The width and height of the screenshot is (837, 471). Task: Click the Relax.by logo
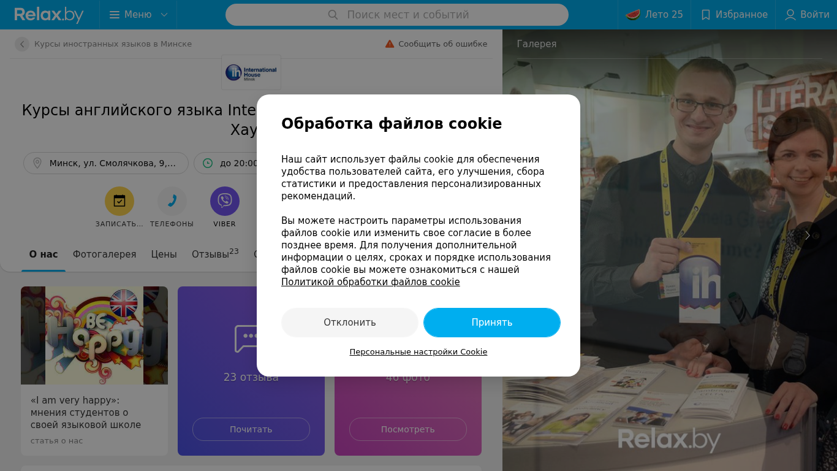49,15
